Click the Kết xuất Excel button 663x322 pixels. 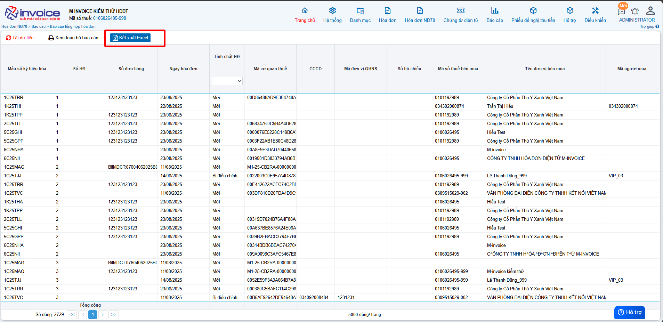coord(130,38)
